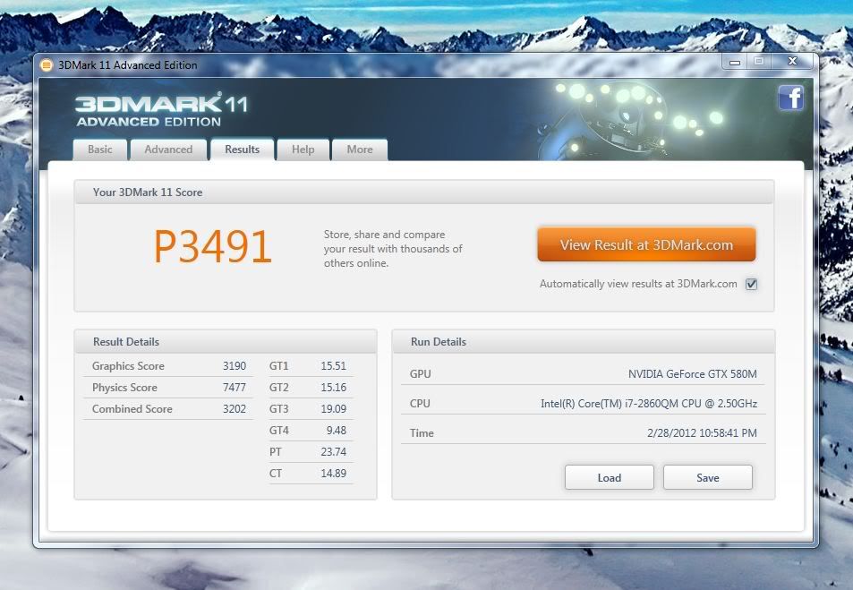Screen dimensions: 853x590
Task: Click the NVIDIA GeForce GTX 580M text
Action: click(693, 374)
